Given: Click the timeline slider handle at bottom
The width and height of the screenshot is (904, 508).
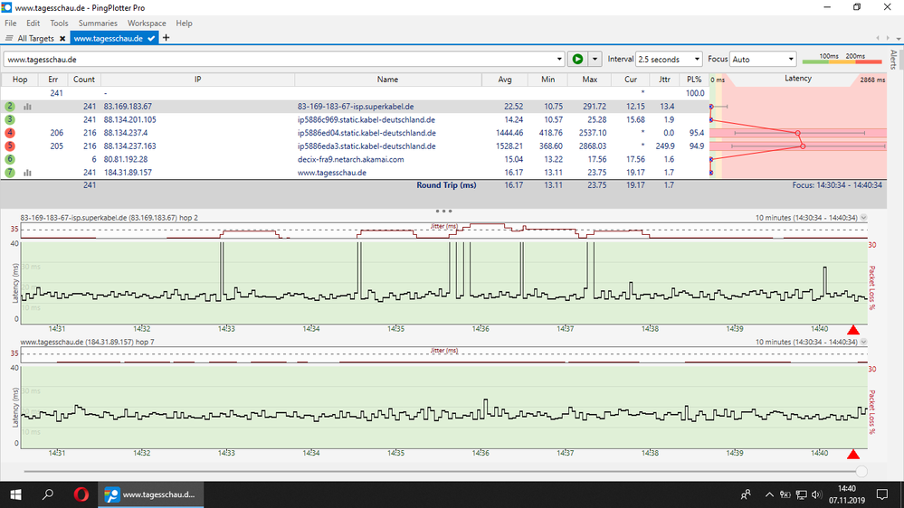Looking at the screenshot, I should [x=861, y=471].
